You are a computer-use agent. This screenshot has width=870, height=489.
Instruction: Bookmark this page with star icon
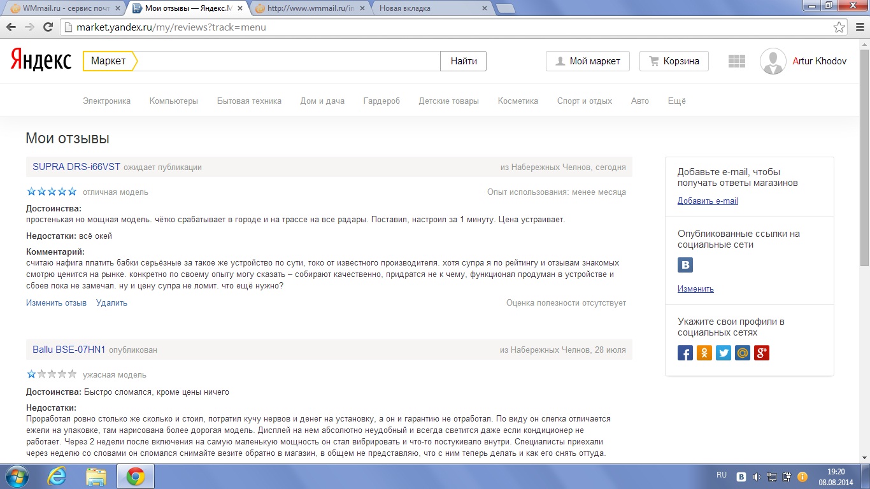(839, 27)
